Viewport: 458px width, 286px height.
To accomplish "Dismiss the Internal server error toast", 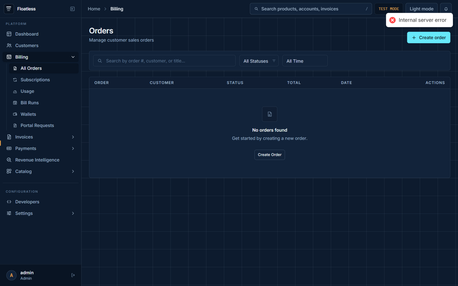I will 419,20.
